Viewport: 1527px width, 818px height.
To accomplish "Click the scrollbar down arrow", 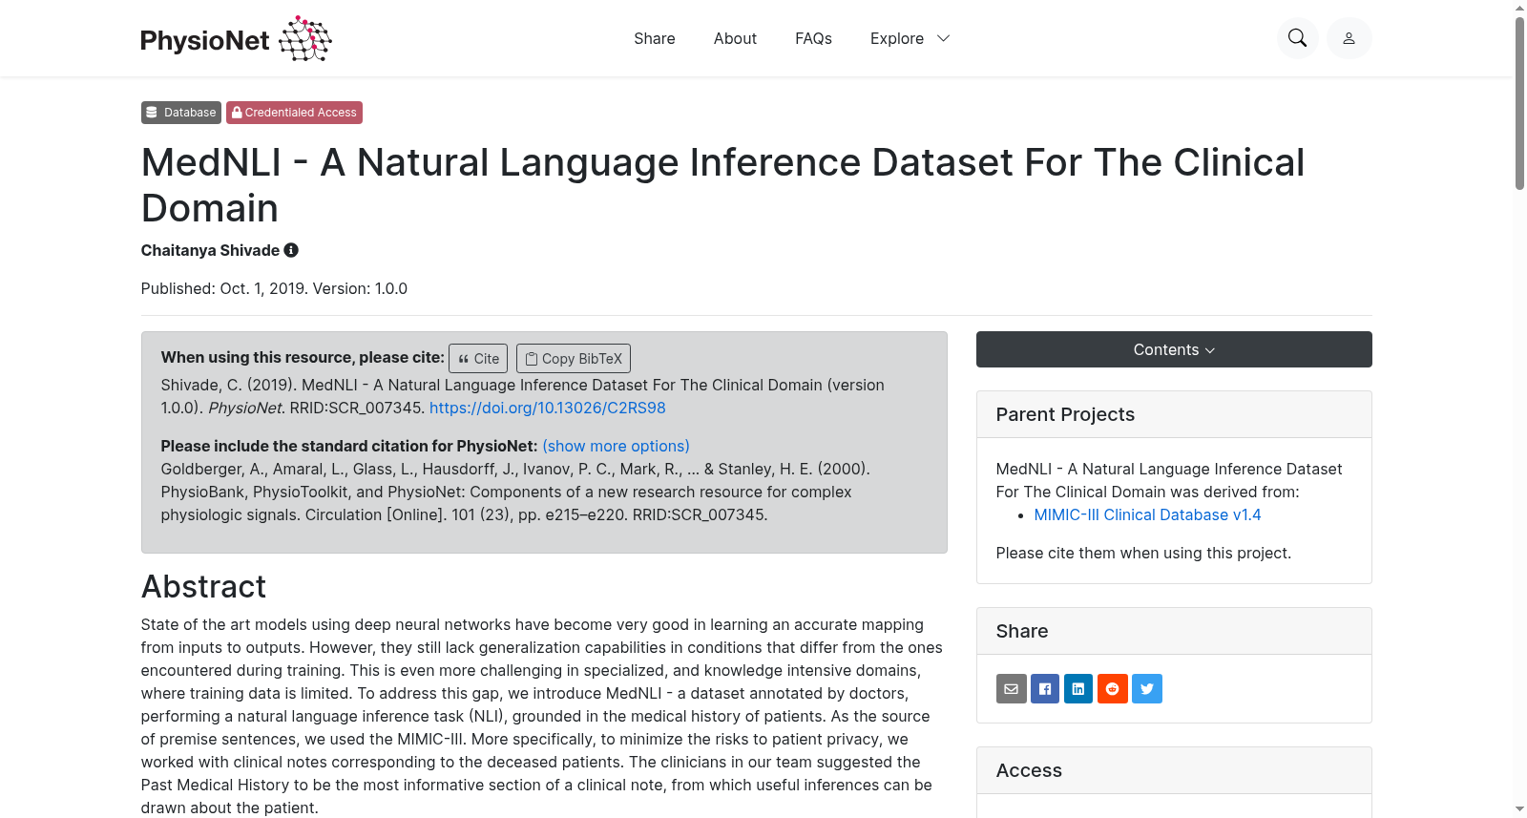I will click(1519, 809).
